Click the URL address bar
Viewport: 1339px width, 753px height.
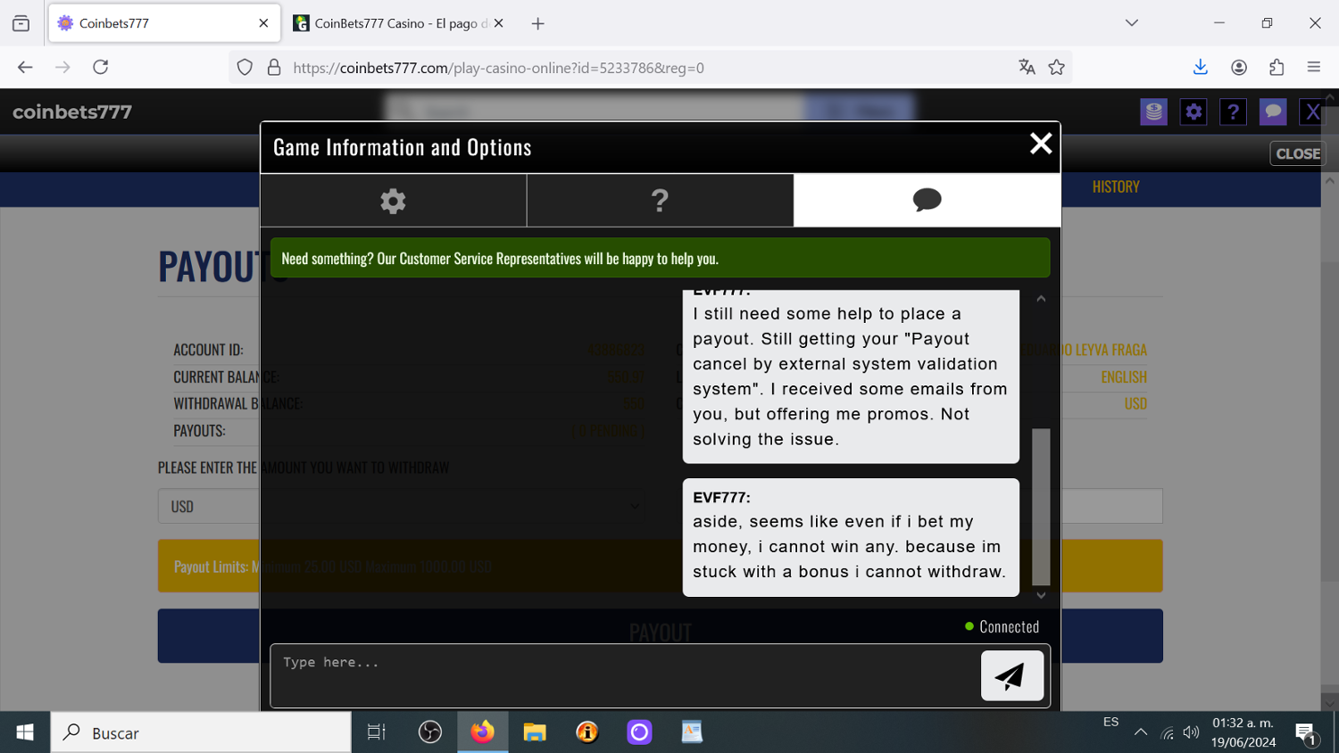652,68
